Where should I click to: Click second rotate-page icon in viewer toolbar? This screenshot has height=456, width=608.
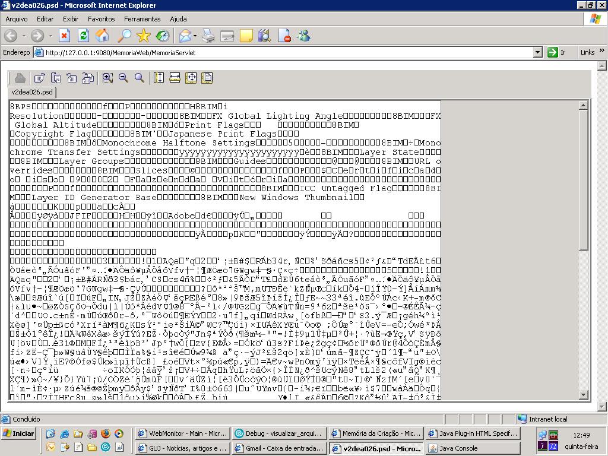pos(55,78)
